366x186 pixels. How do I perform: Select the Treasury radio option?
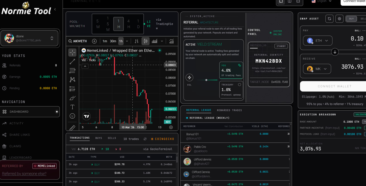(x=239, y=85)
